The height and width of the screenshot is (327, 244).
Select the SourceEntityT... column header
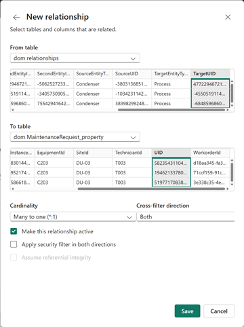tap(93, 74)
